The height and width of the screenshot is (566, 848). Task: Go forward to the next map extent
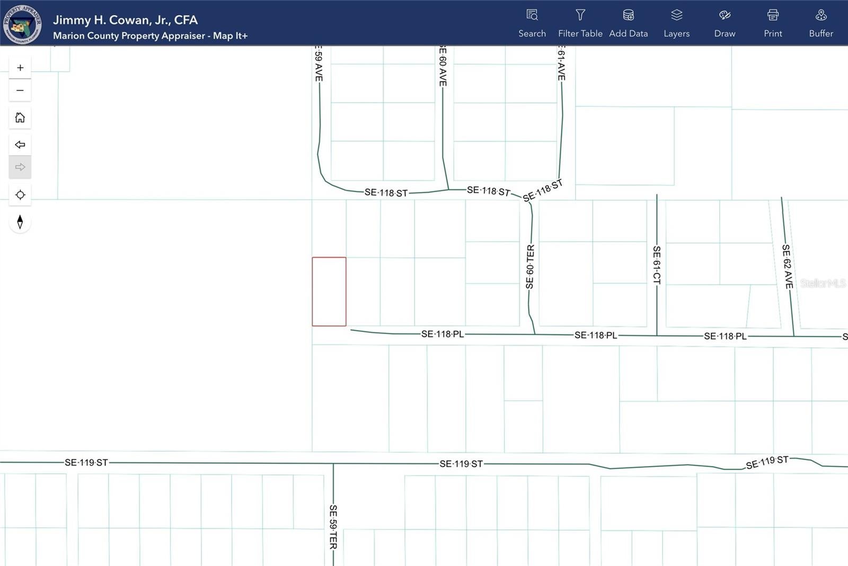coord(20,167)
